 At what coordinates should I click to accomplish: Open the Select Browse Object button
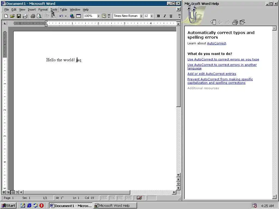178,184
